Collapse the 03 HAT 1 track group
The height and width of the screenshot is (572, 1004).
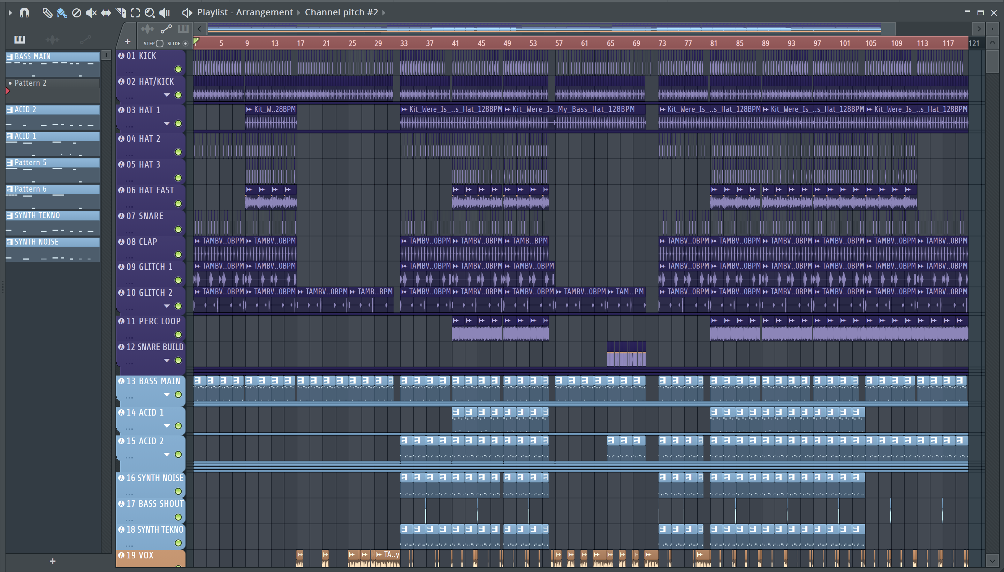coord(167,124)
